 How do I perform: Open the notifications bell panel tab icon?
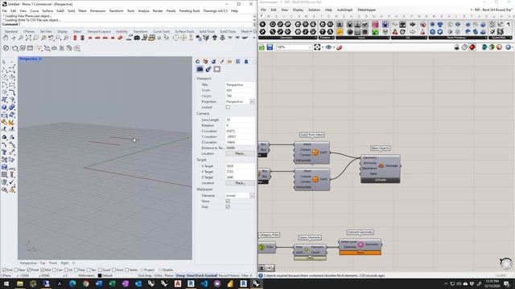[246, 61]
